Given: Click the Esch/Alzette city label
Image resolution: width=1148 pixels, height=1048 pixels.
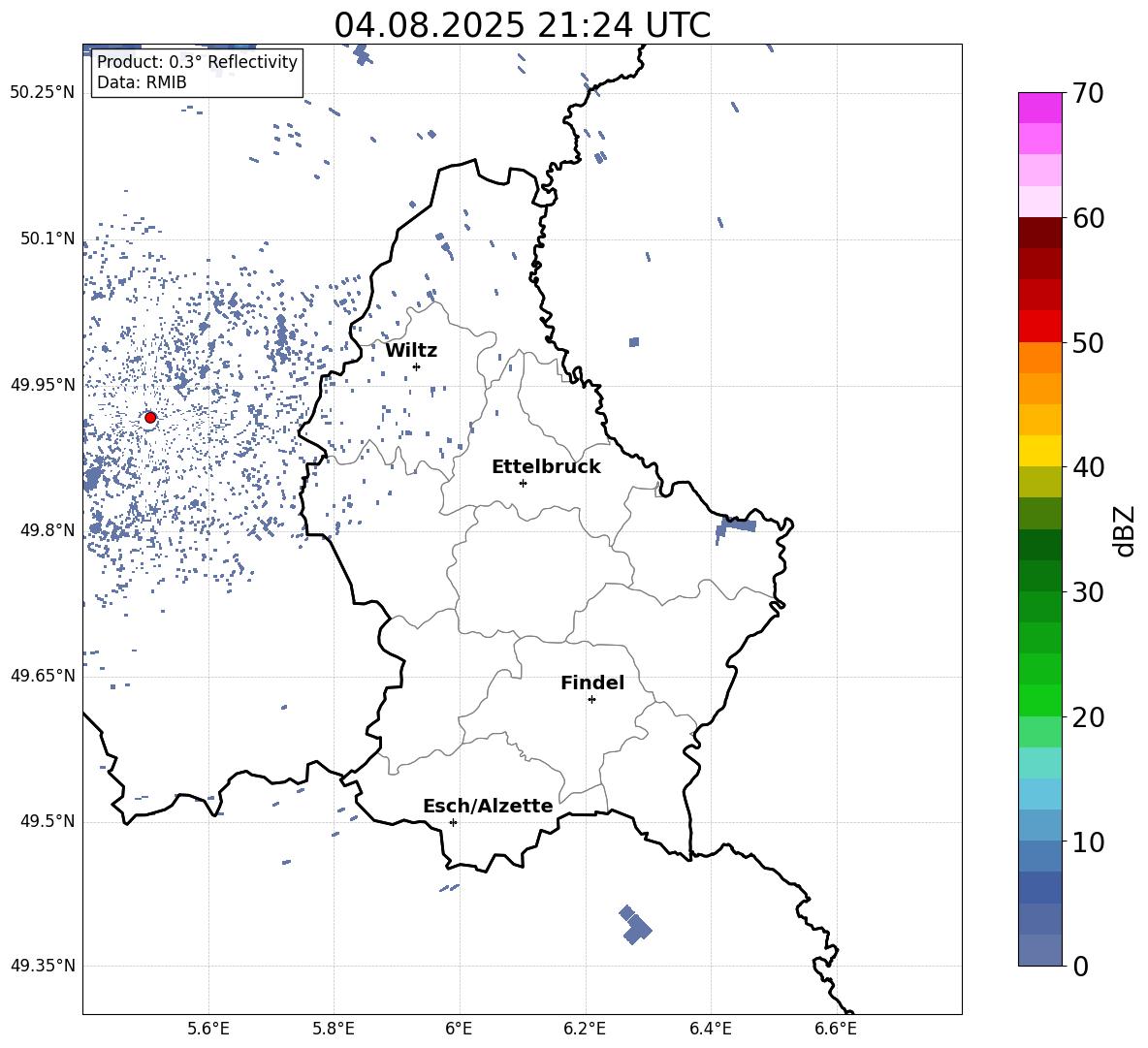Looking at the screenshot, I should pos(489,806).
